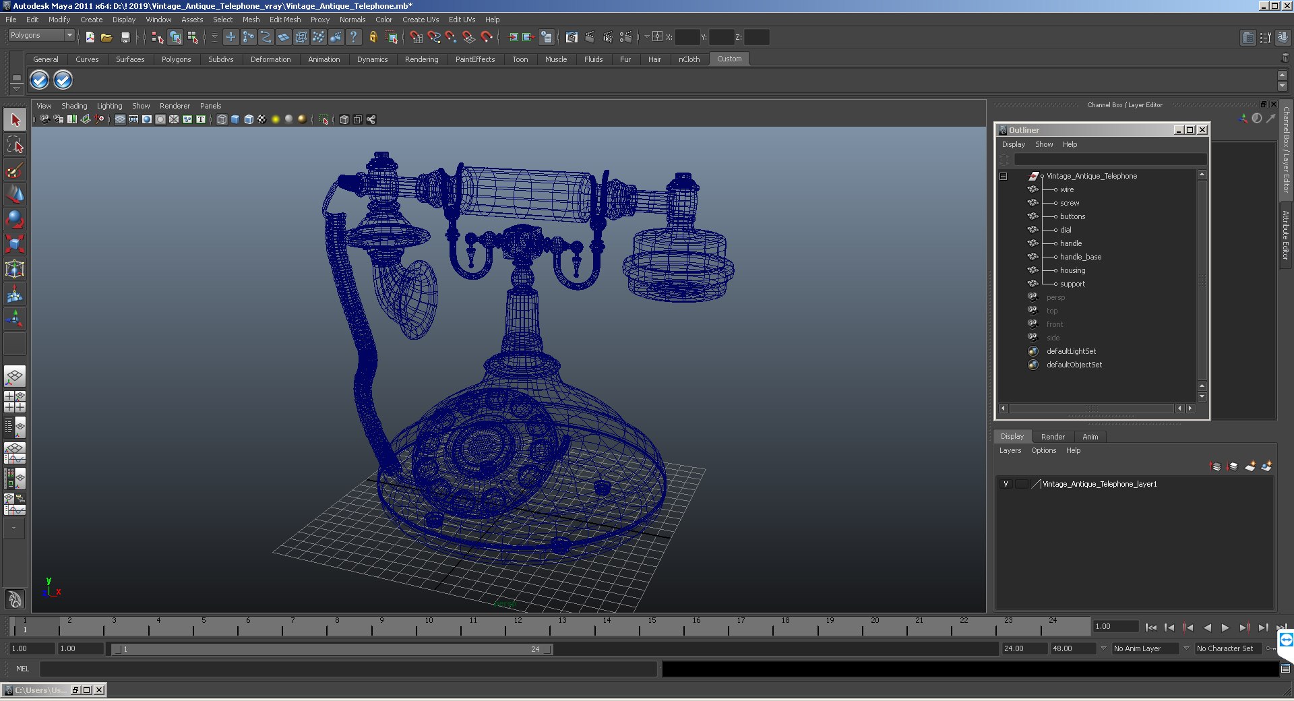1294x701 pixels.
Task: Activate the Rotate tool sphere icon
Action: point(15,219)
